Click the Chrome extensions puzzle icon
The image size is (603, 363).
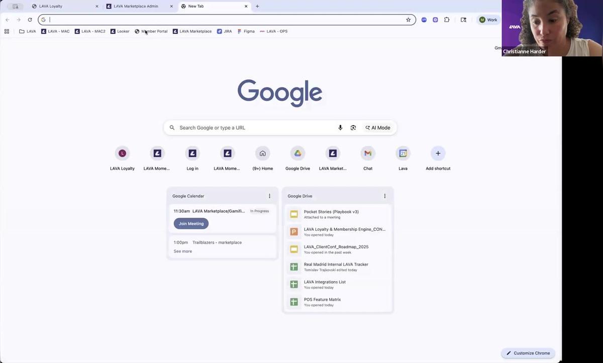pyautogui.click(x=447, y=20)
